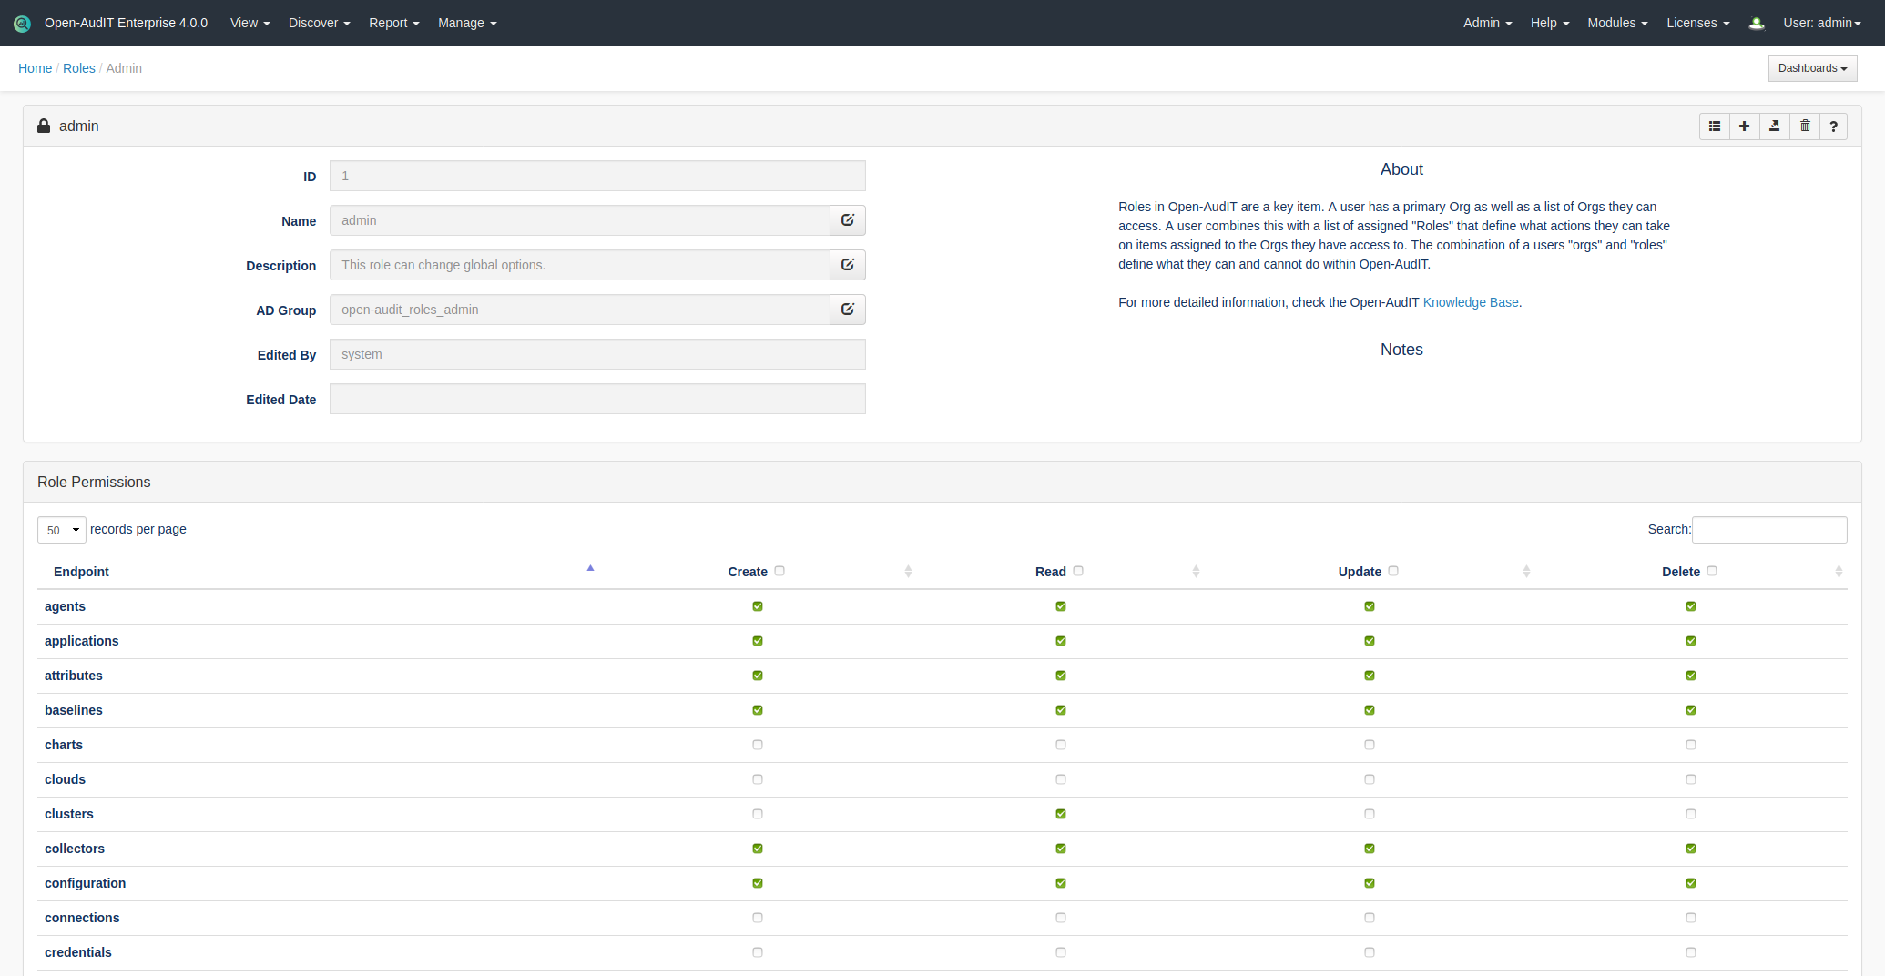Click the green user icon in the navbar
Viewport: 1885px width, 976px height.
[x=1757, y=24]
